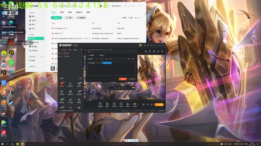Click the multi-person link tool in toolbox
Image resolution: width=261 pixels, height=146 pixels.
tap(70, 101)
